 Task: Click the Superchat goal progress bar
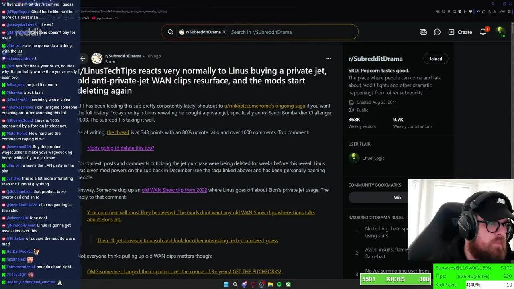(474, 268)
